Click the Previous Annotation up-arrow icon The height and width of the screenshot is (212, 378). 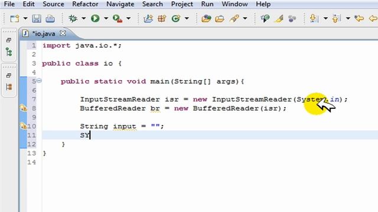[x=336, y=18]
